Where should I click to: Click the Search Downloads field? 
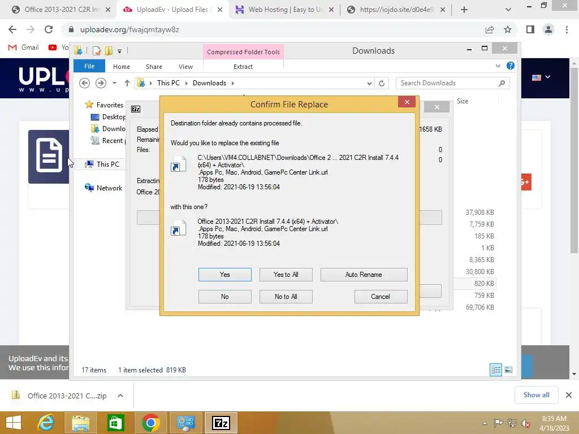(448, 83)
